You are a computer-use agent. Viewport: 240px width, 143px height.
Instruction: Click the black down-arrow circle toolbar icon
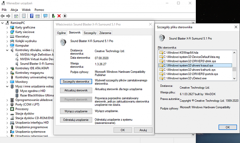pyautogui.click(x=65, y=16)
